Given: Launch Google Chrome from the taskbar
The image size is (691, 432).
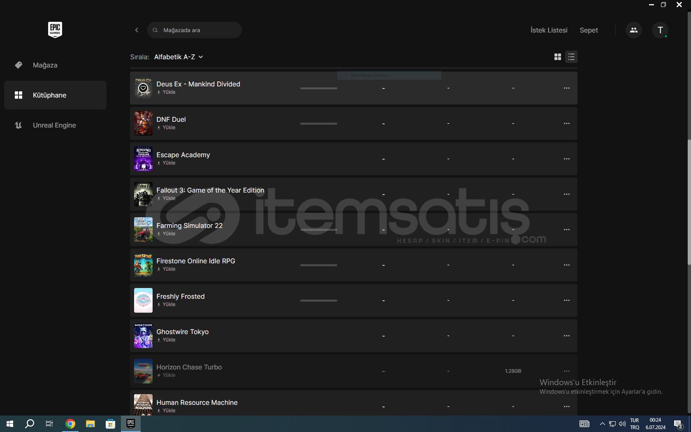Looking at the screenshot, I should click(70, 424).
